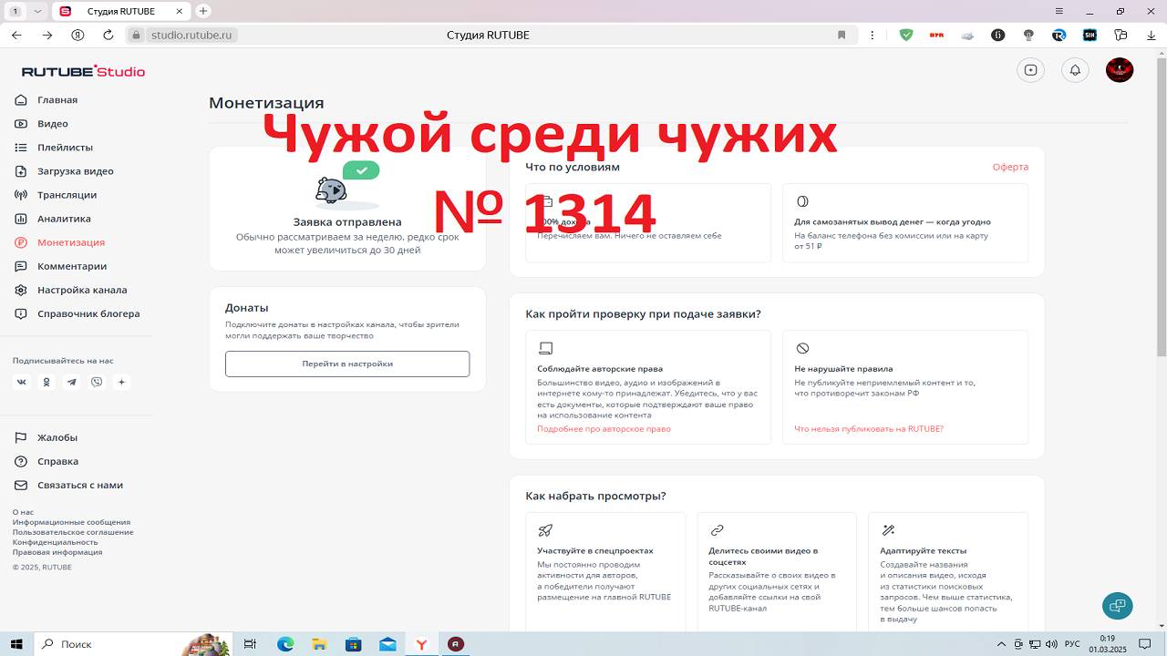Open a new browser tab
Image resolution: width=1167 pixels, height=656 pixels.
pos(203,11)
